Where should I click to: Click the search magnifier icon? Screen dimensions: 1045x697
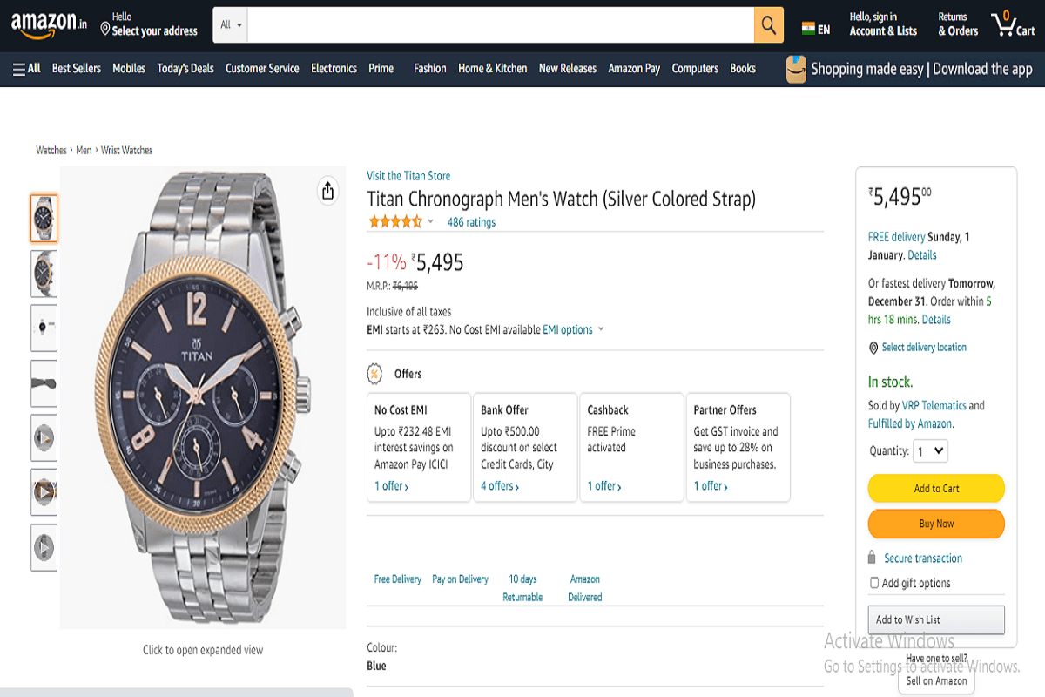point(767,24)
